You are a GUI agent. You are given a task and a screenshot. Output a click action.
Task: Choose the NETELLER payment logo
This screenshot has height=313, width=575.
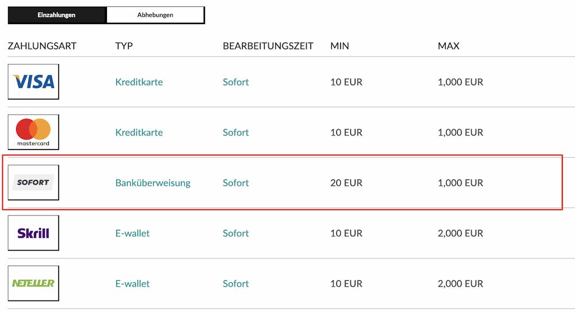coord(33,283)
